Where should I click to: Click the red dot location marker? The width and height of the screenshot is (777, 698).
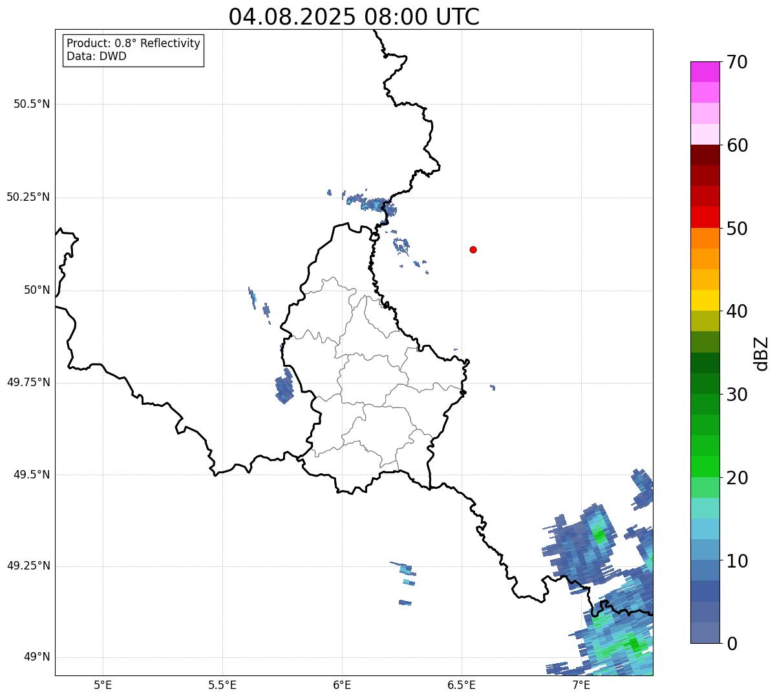(473, 249)
